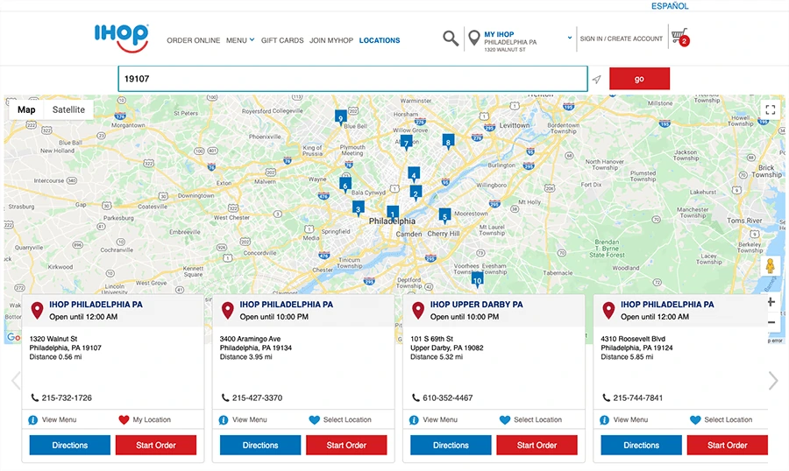Select map marker number 1
Screen dimensions: 789x471
pyautogui.click(x=393, y=214)
